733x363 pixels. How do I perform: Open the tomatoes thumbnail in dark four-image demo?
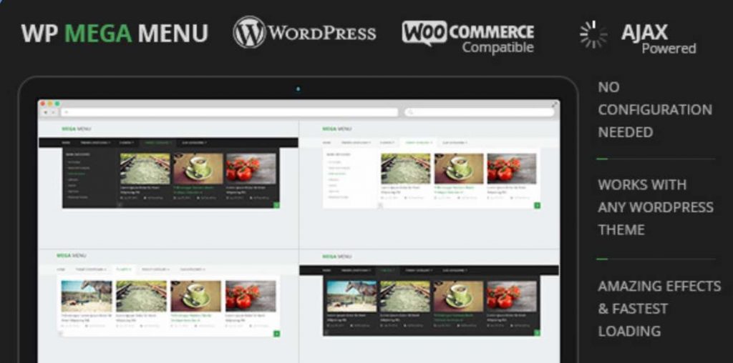(511, 296)
